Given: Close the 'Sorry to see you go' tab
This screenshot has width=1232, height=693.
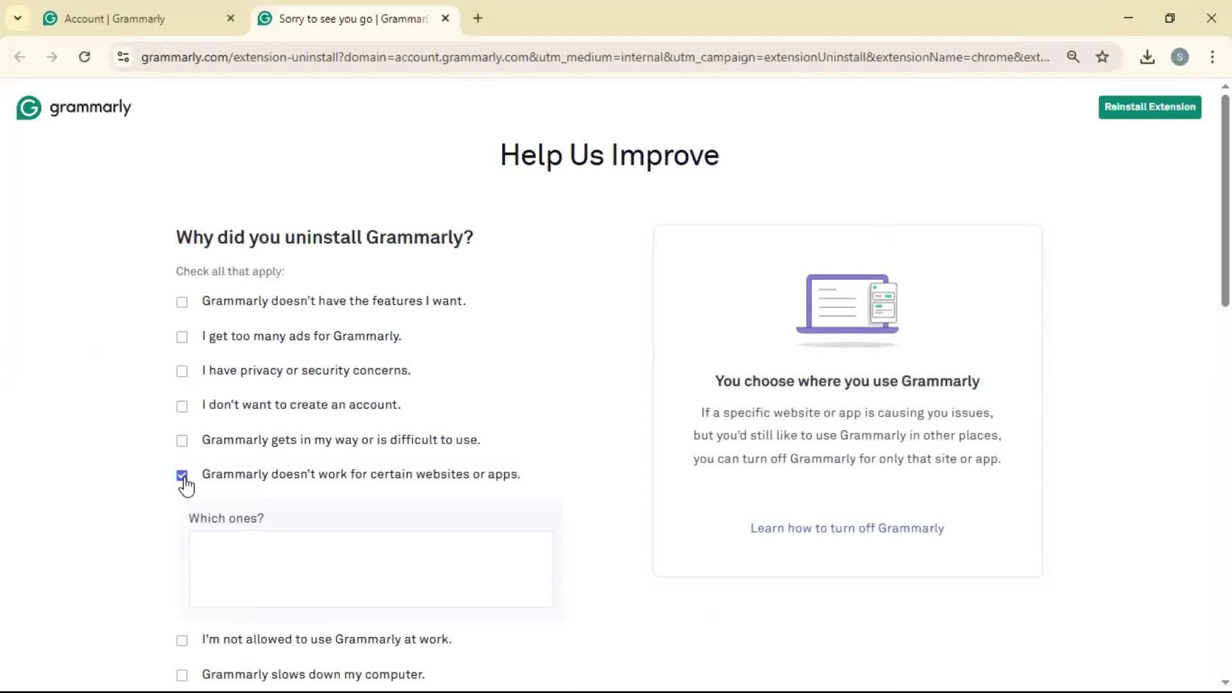Looking at the screenshot, I should pyautogui.click(x=445, y=19).
